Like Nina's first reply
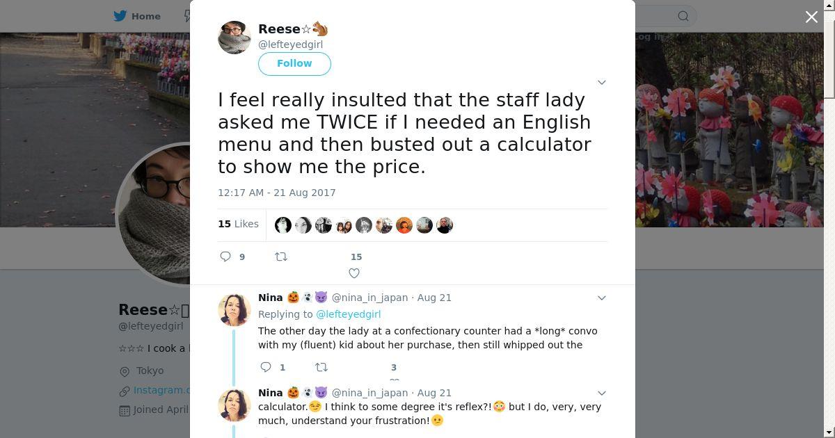Viewport: 835px width, 438px height. coord(394,380)
